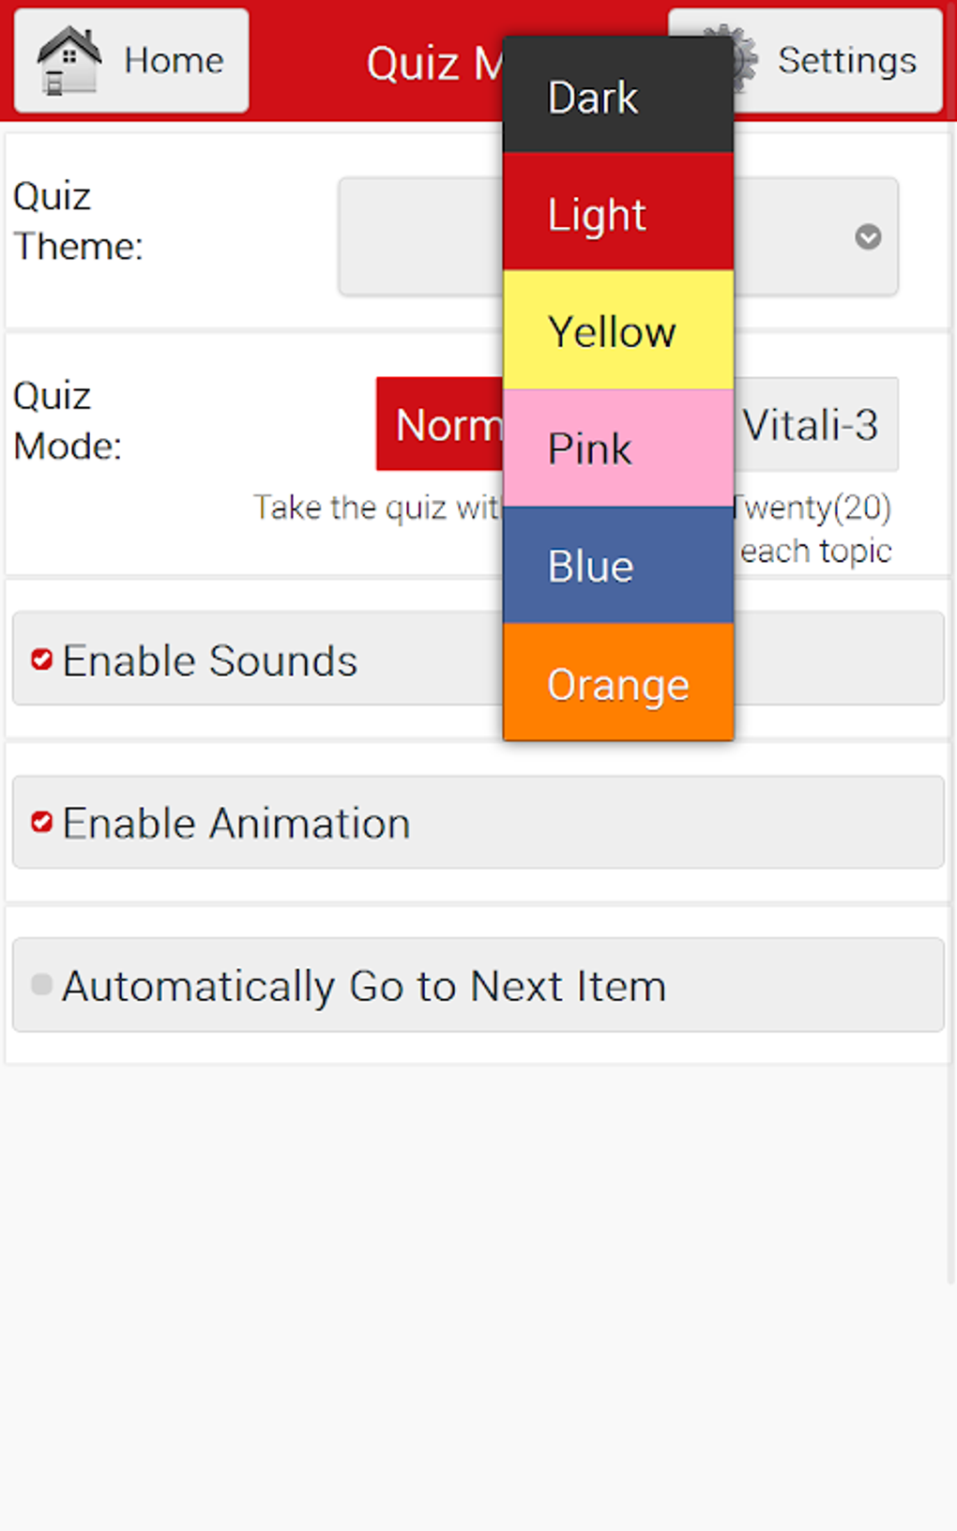Click the Enable Sounds label text

tap(210, 660)
